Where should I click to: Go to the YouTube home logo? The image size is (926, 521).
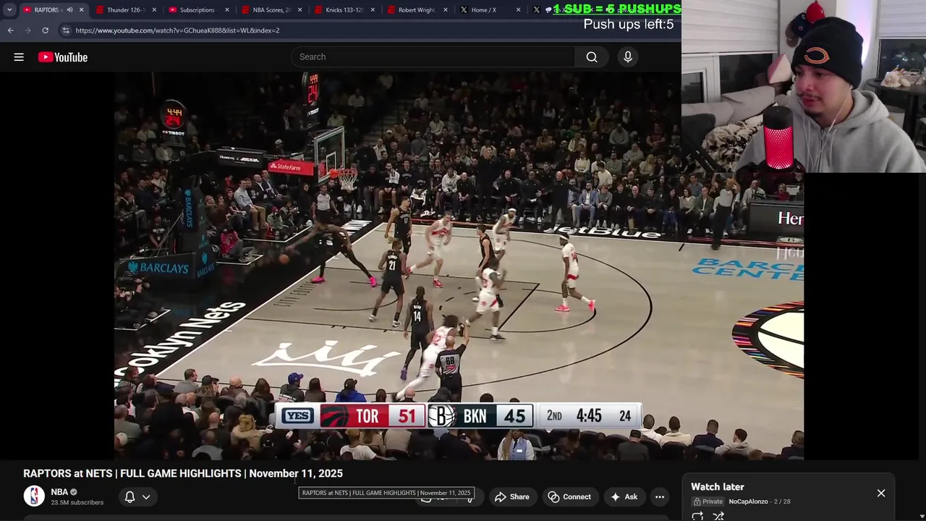pyautogui.click(x=63, y=57)
